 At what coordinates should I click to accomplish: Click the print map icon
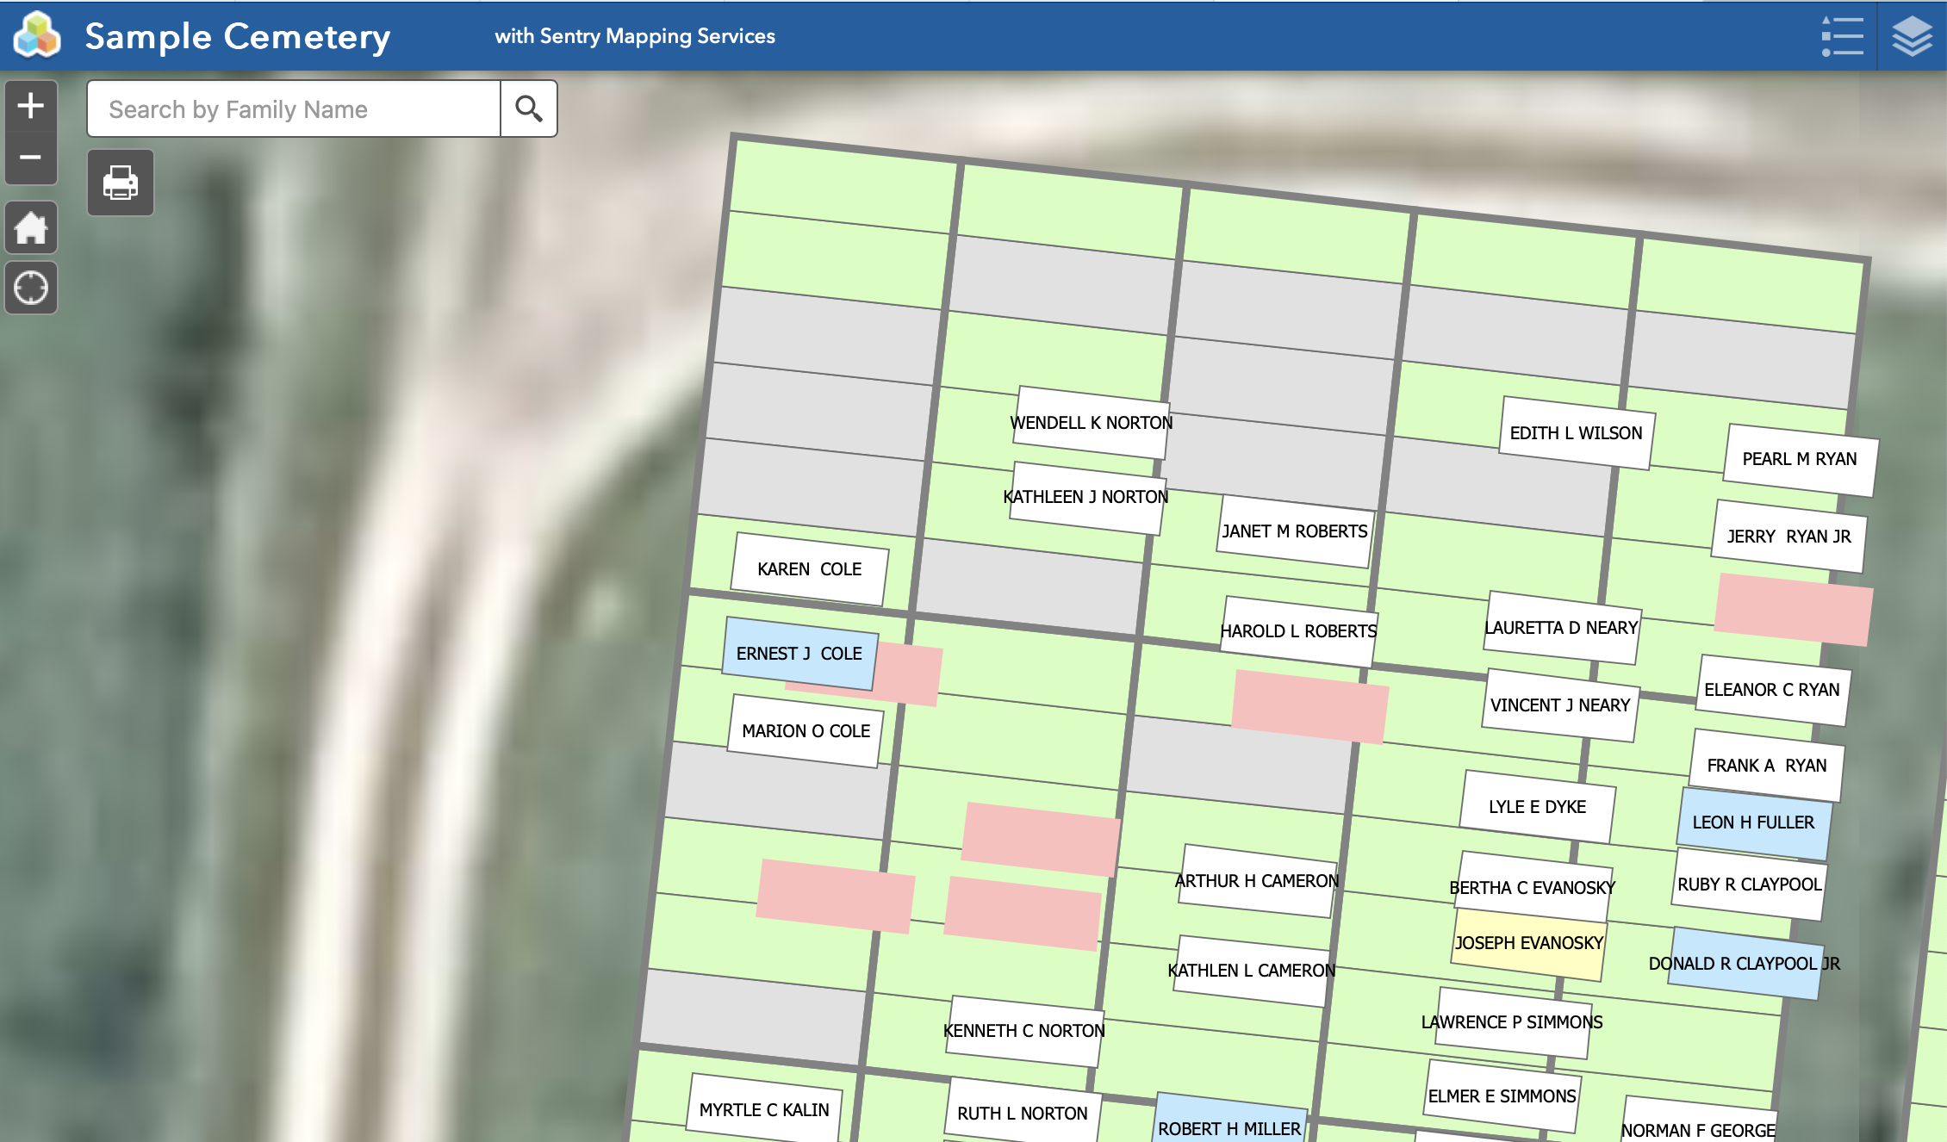click(121, 183)
